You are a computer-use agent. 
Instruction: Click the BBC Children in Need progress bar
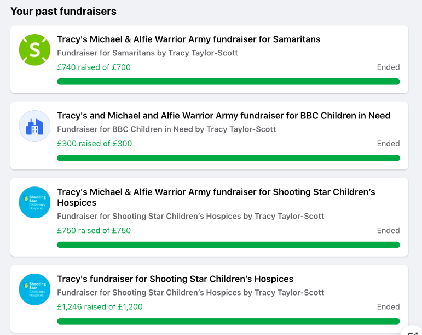(x=228, y=158)
